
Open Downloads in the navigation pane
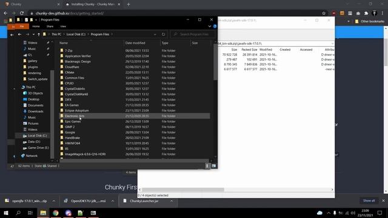point(35,111)
